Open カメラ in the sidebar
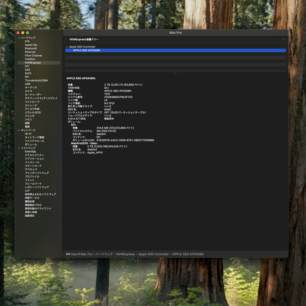The image size is (306, 306). click(28, 91)
